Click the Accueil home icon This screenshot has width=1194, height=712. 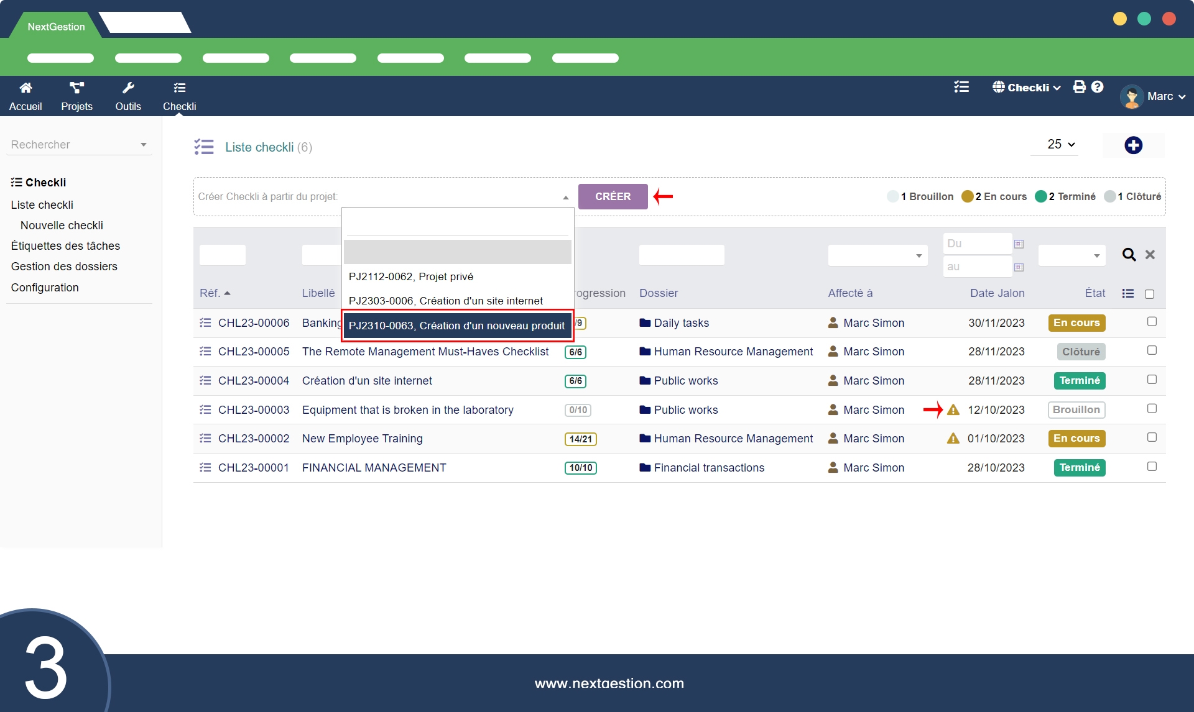25,88
